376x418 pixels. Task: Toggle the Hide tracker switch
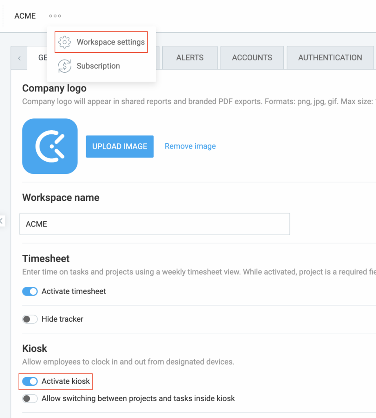point(30,319)
